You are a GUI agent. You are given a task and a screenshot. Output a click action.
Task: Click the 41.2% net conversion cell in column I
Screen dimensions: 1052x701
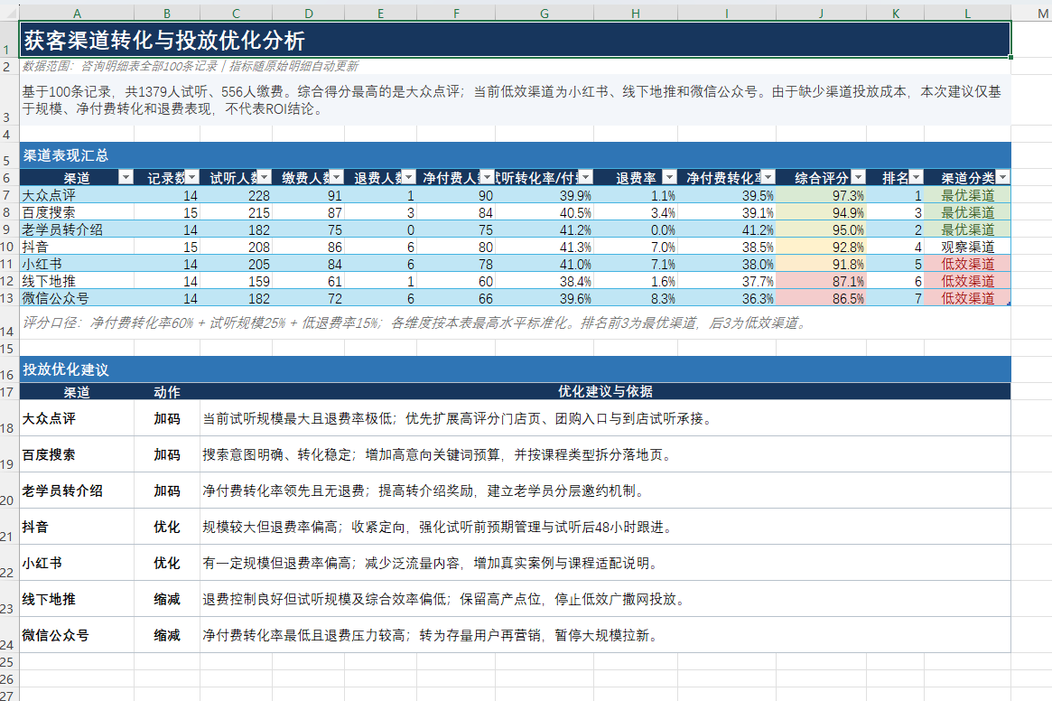pyautogui.click(x=727, y=229)
